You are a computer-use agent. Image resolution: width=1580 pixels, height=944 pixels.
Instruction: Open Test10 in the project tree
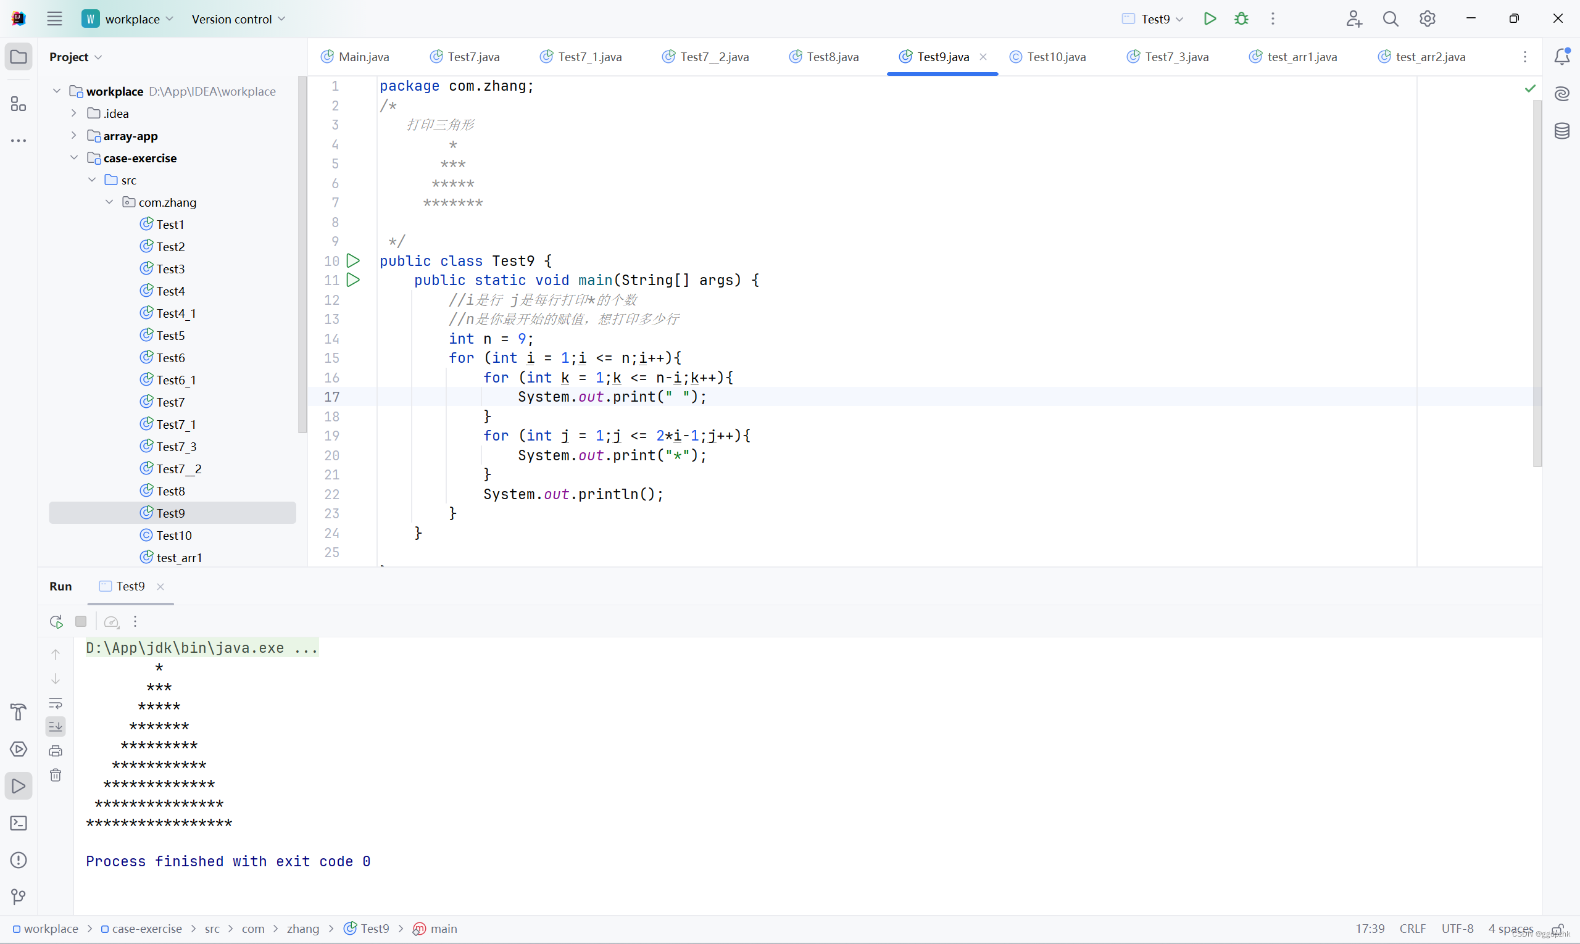(173, 535)
